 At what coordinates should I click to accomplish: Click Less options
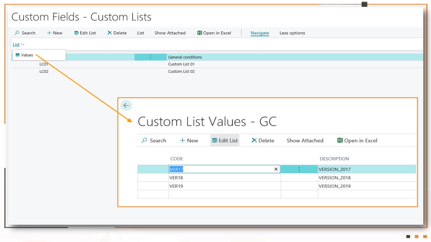[292, 33]
